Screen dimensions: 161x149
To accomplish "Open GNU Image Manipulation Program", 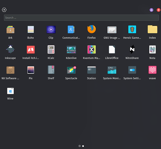I will (112, 30).
